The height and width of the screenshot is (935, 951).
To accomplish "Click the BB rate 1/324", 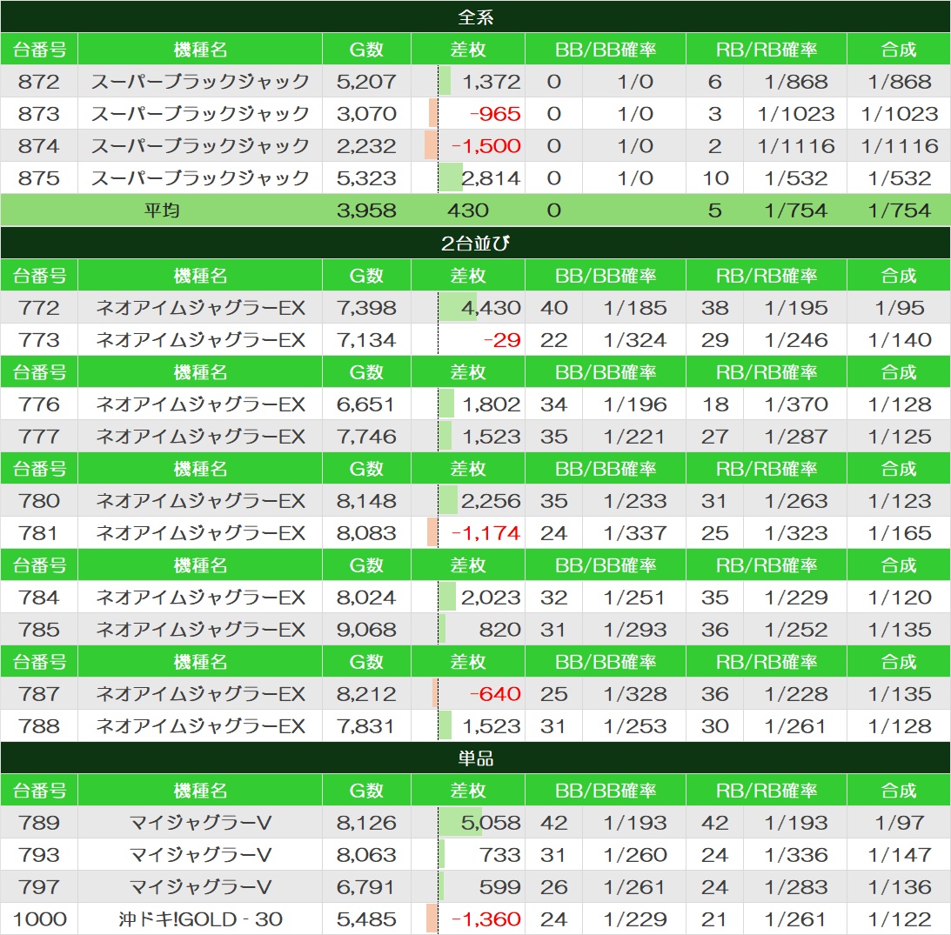I will (635, 339).
